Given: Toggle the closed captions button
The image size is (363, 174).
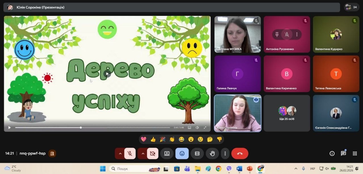Looking at the screenshot, I should pyautogui.click(x=197, y=154).
